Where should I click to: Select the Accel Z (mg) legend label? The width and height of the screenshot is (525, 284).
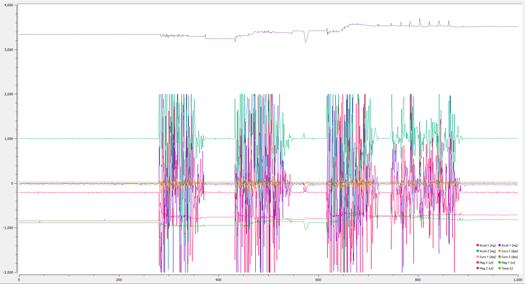coord(488,251)
